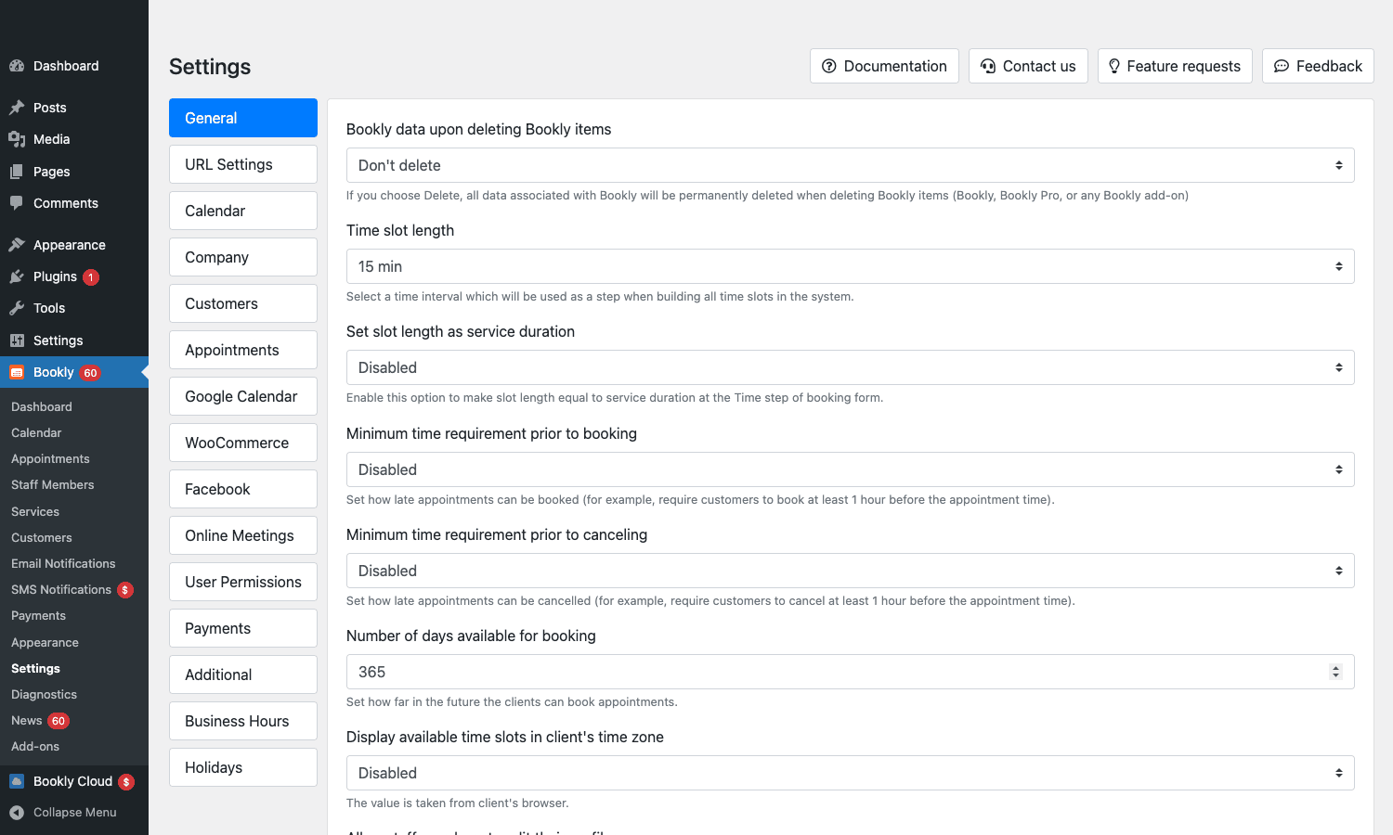Open Minimum time prior to canceling dropdown

coord(850,571)
